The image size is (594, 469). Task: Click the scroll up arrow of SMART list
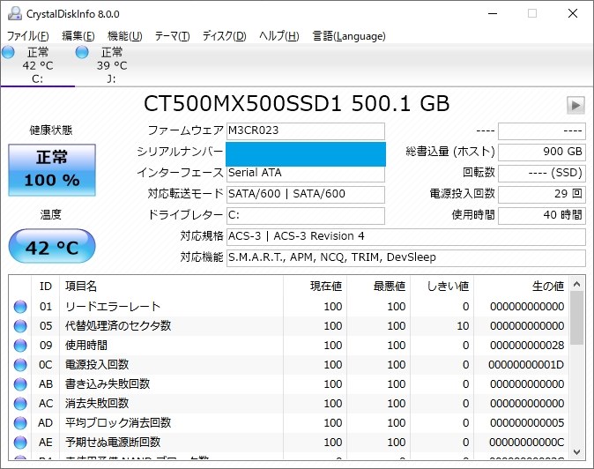576,284
